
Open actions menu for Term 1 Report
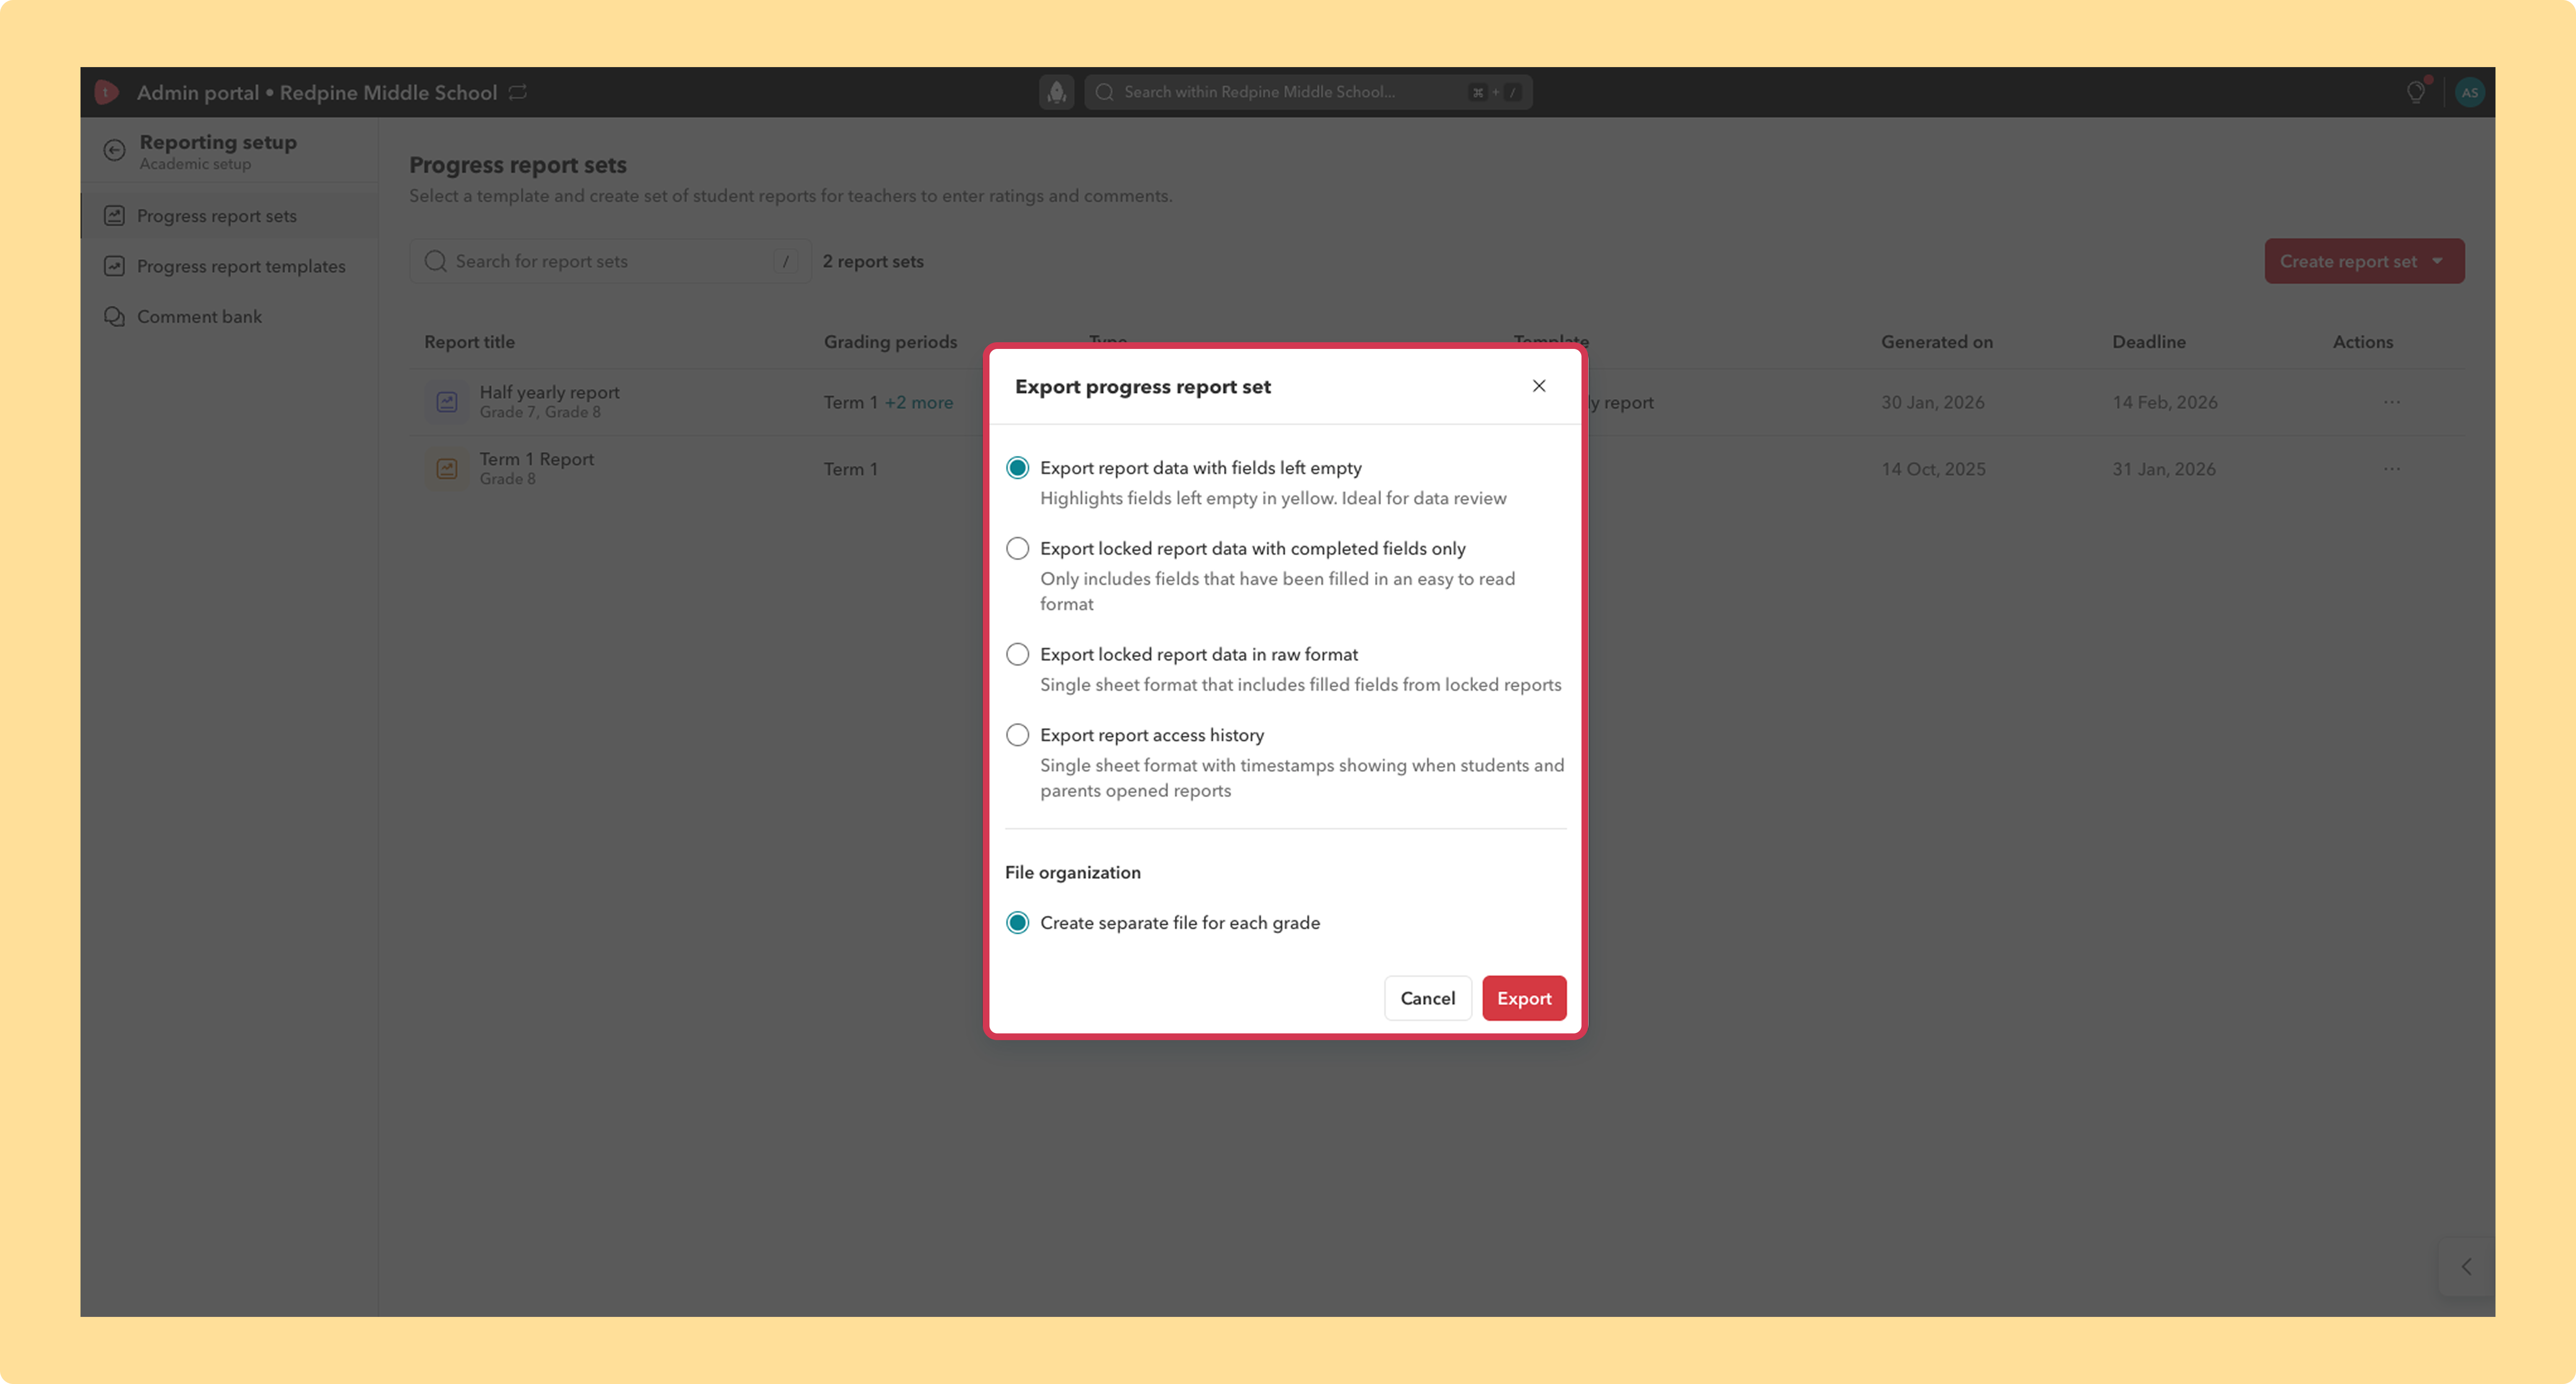pyautogui.click(x=2391, y=469)
